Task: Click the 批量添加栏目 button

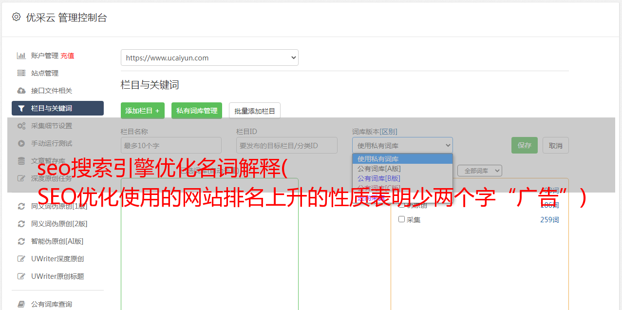Action: [255, 111]
